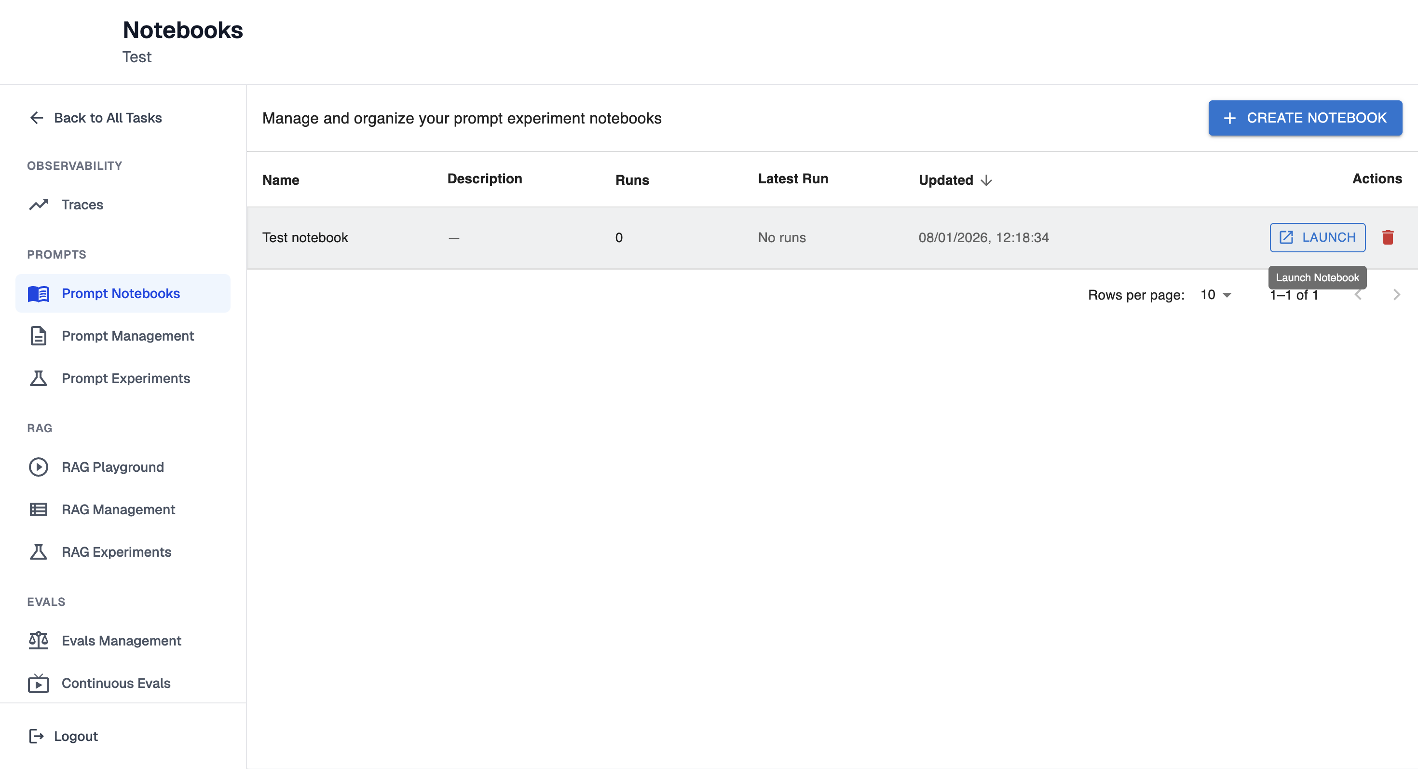Click the RAG Management table icon
Viewport: 1418px width, 769px height.
tap(39, 509)
